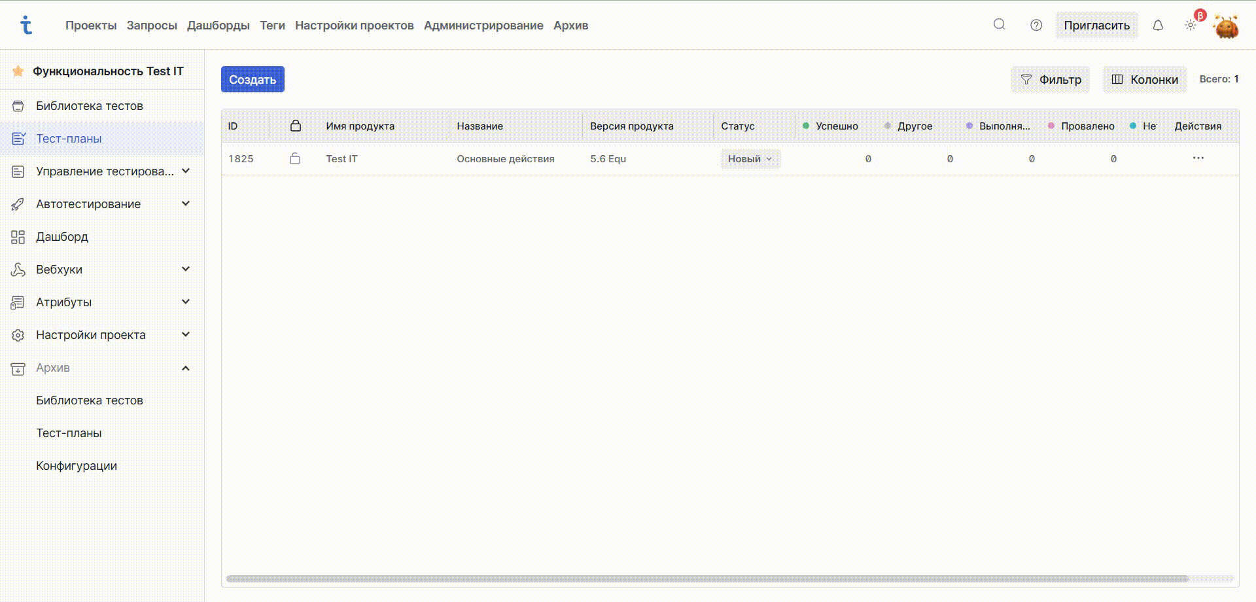Click the lock icon on test plan 1825

[x=295, y=158]
